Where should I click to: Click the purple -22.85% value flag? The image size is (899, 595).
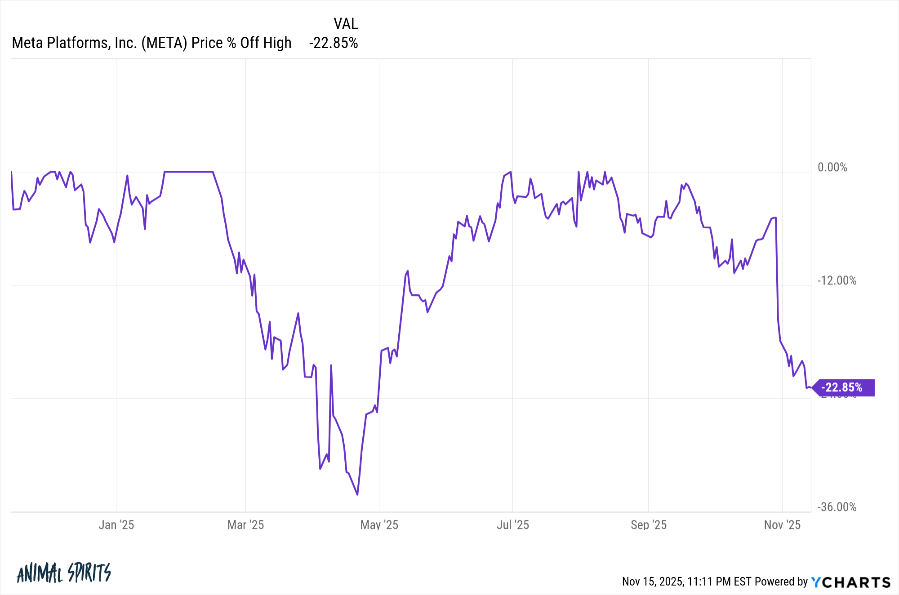click(843, 387)
